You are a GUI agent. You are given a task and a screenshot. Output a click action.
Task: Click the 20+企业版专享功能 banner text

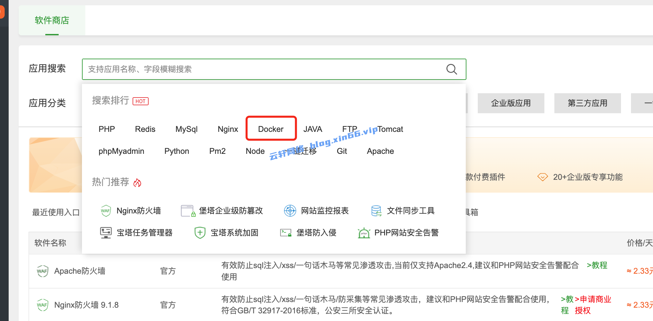coord(588,177)
